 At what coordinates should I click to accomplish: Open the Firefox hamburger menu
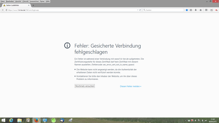206,10
